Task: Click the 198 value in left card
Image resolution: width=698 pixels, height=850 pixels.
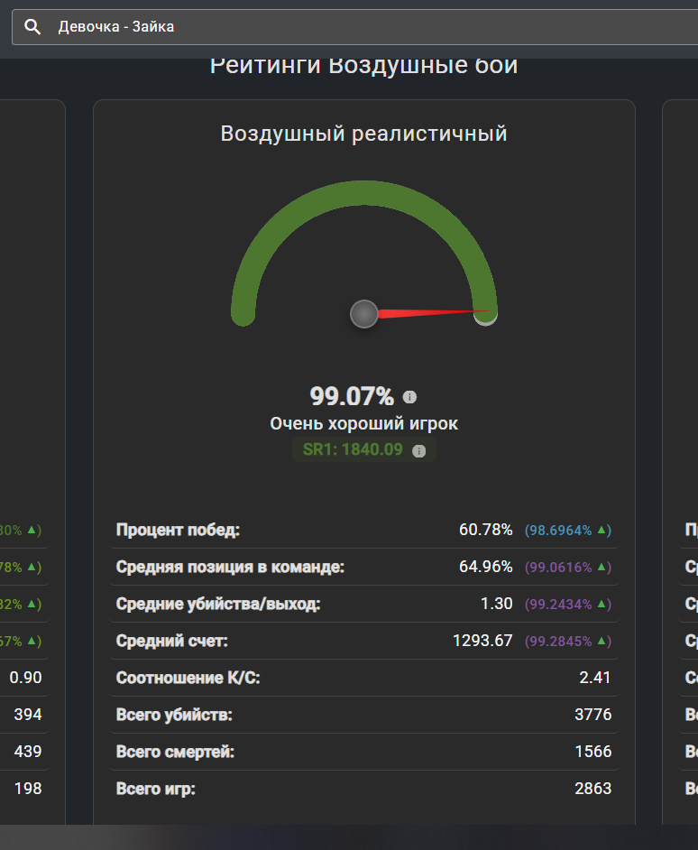Action: [x=28, y=789]
